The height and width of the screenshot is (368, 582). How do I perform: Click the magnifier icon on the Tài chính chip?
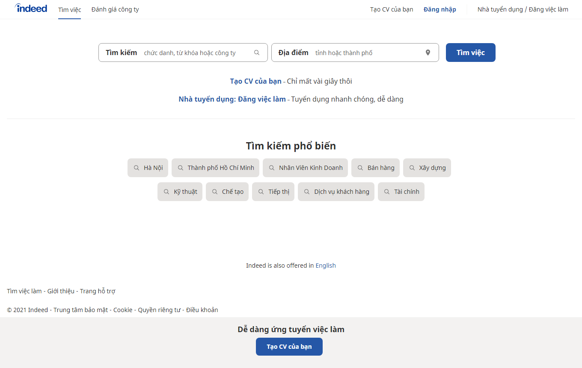coord(386,191)
